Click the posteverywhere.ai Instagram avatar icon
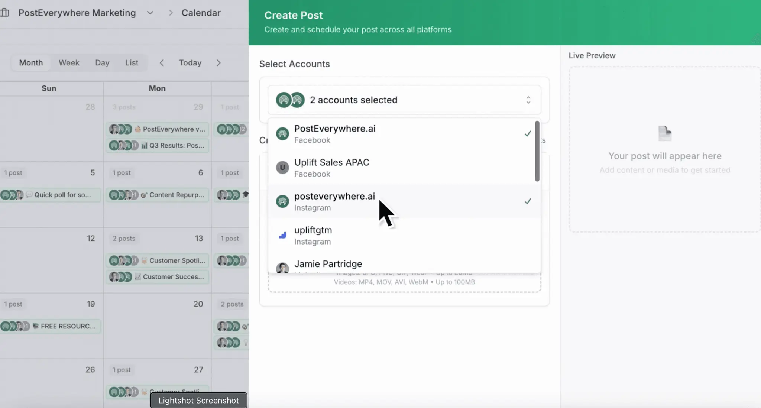This screenshot has width=761, height=408. (282, 201)
